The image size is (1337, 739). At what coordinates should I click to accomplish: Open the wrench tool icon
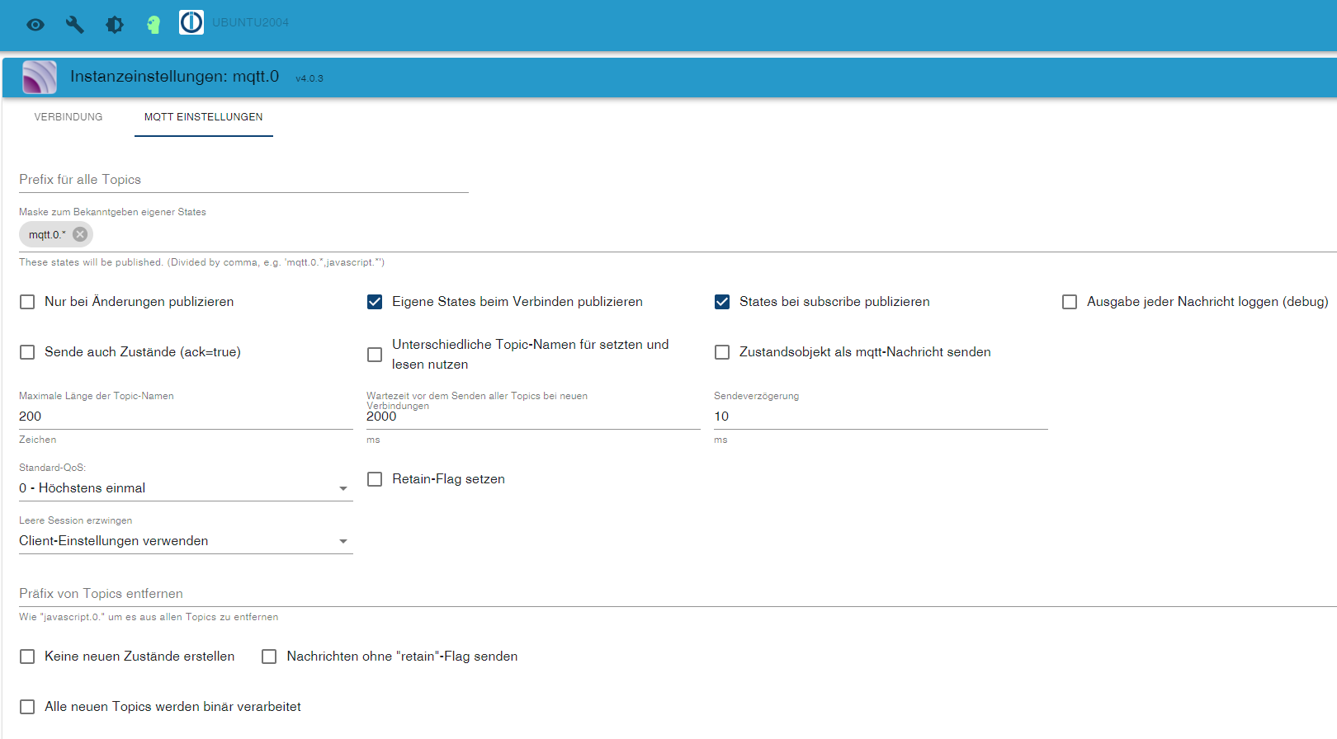click(75, 25)
